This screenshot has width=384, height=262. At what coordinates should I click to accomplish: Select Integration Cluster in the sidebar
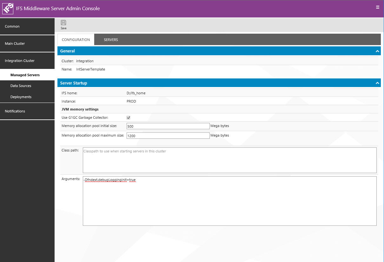(27, 61)
